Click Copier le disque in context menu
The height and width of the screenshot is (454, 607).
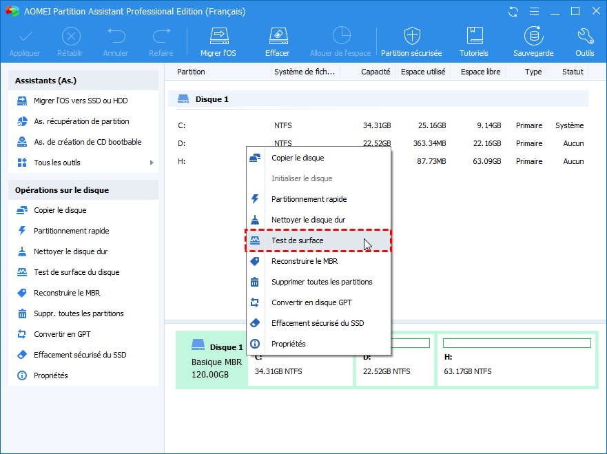tap(297, 158)
